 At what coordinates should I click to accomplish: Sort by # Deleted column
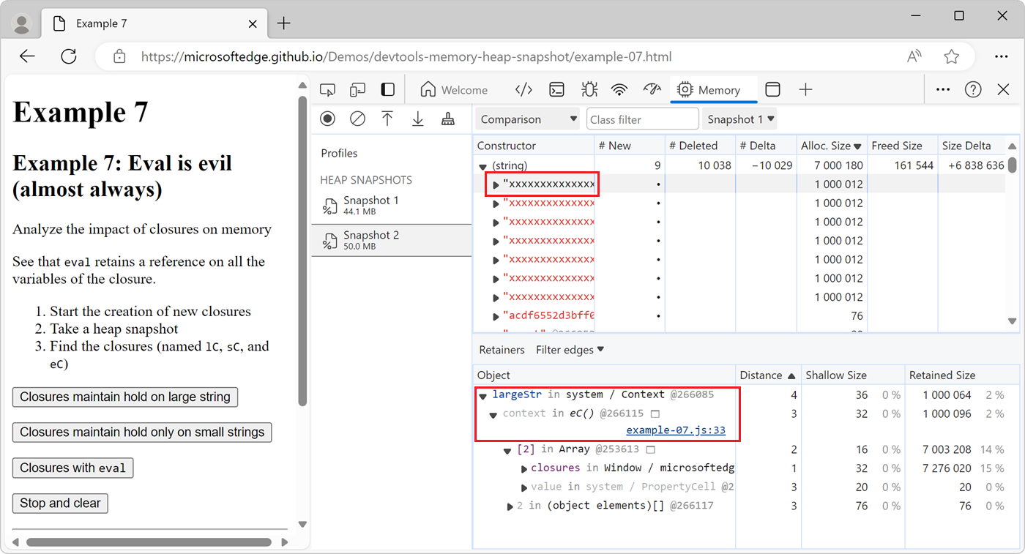click(x=700, y=146)
